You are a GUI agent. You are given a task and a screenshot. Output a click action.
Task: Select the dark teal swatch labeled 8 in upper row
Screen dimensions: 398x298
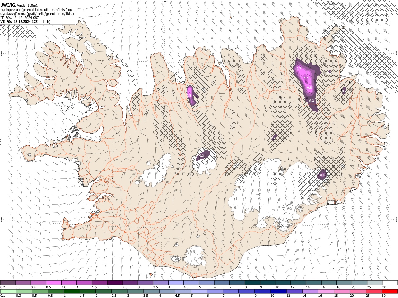[x=252, y=282]
